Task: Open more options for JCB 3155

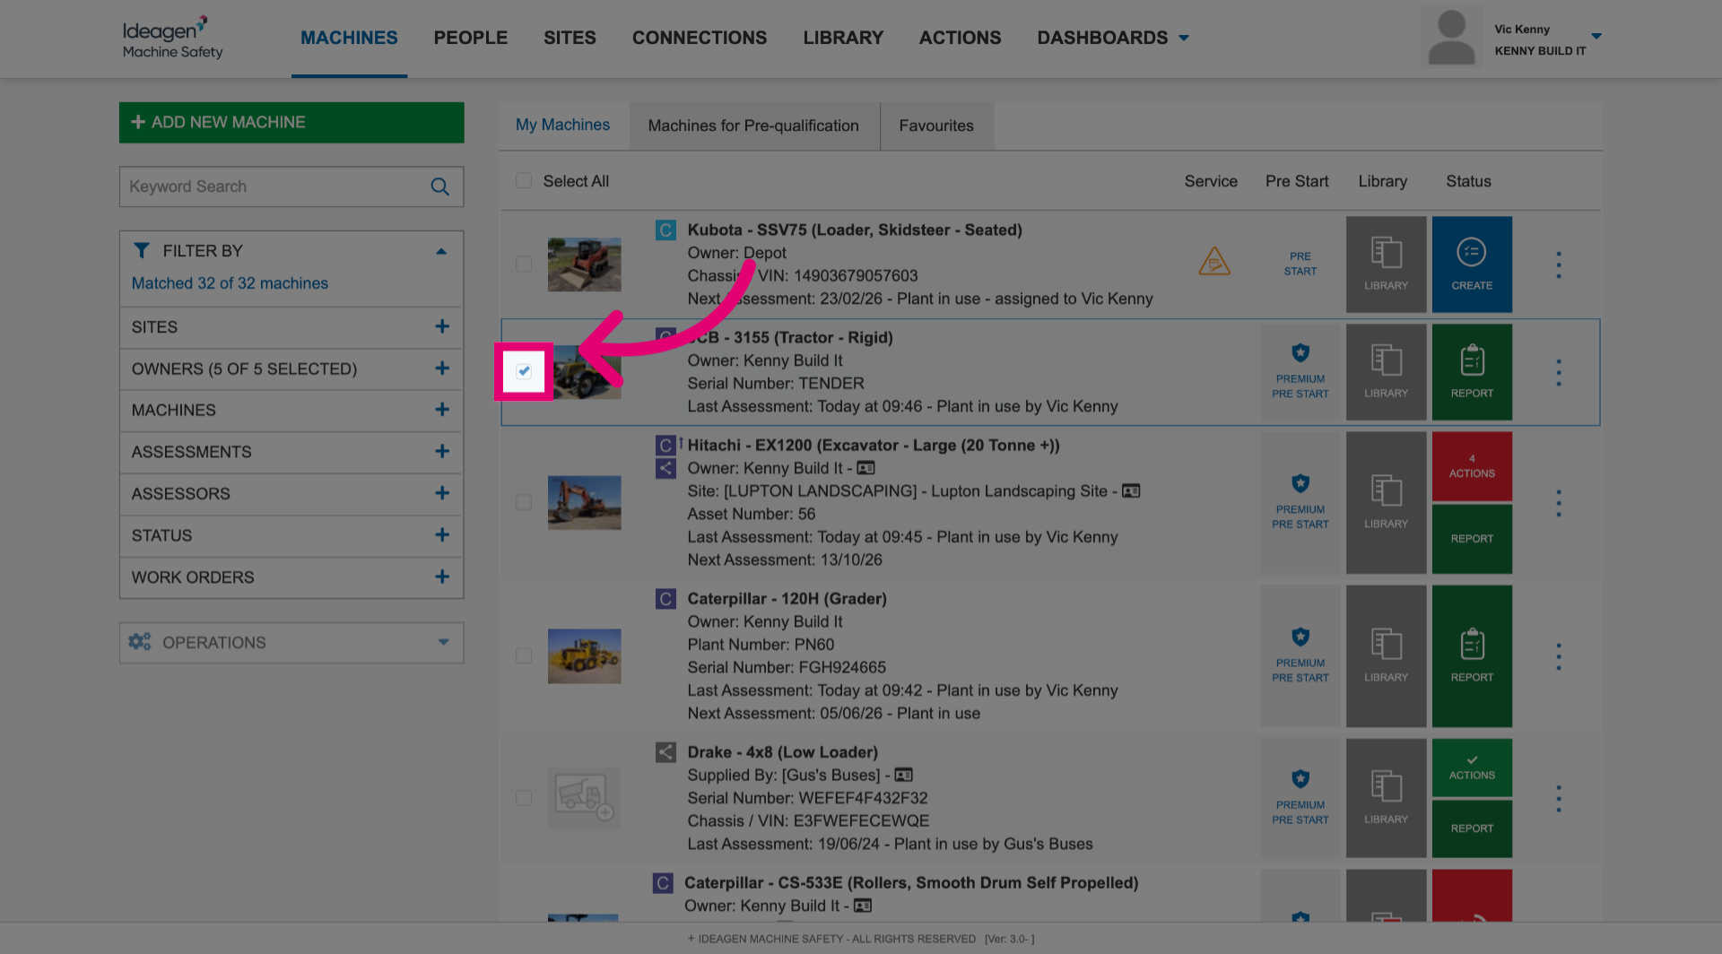Action: tap(1559, 372)
